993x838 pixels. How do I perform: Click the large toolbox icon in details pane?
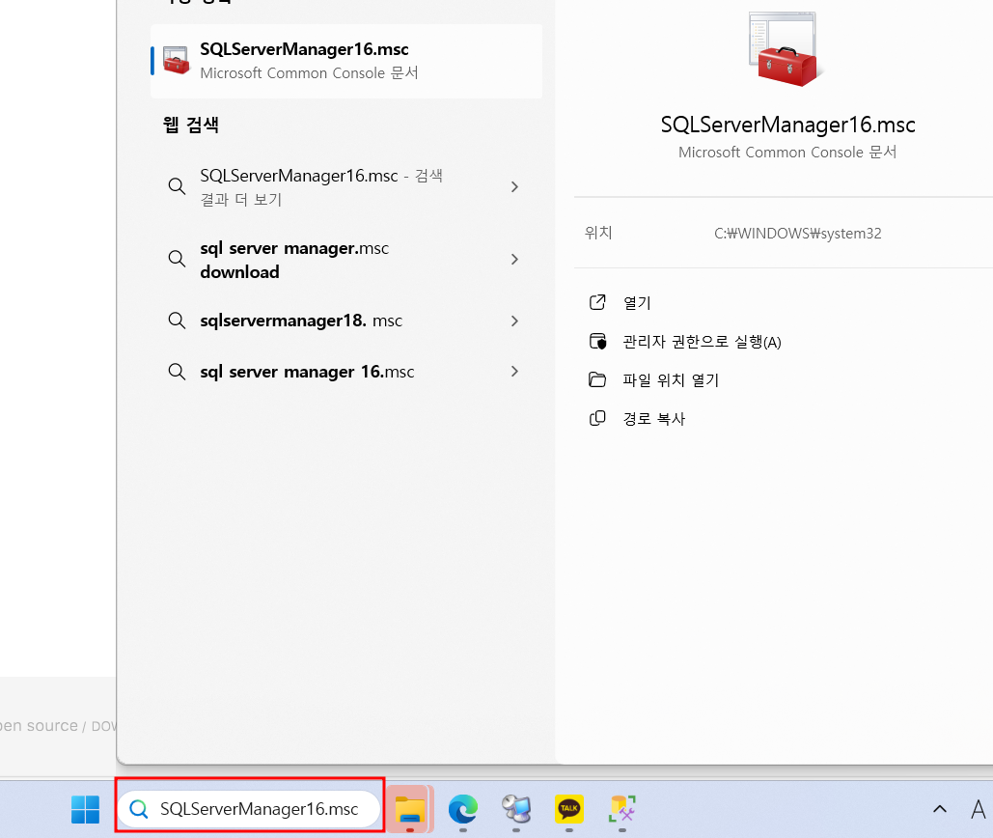[784, 50]
